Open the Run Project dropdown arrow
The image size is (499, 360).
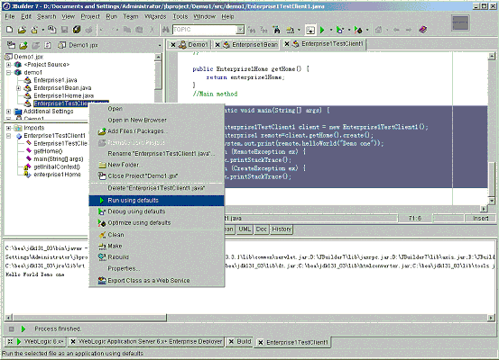pos(330,30)
